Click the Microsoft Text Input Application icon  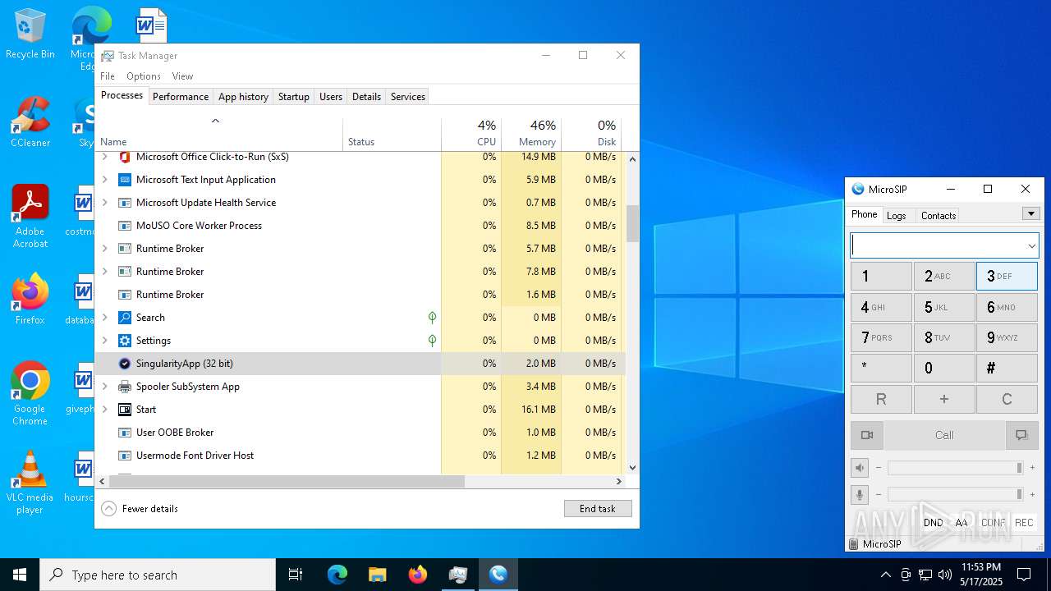125,180
